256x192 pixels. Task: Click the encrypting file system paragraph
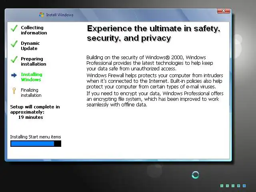[x=155, y=99]
